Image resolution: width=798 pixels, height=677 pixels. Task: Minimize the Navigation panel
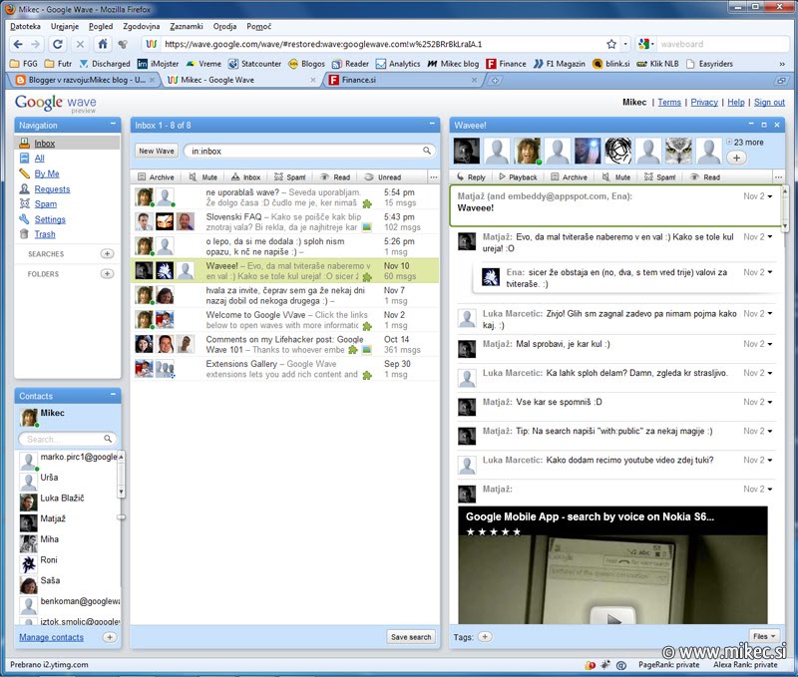point(113,124)
